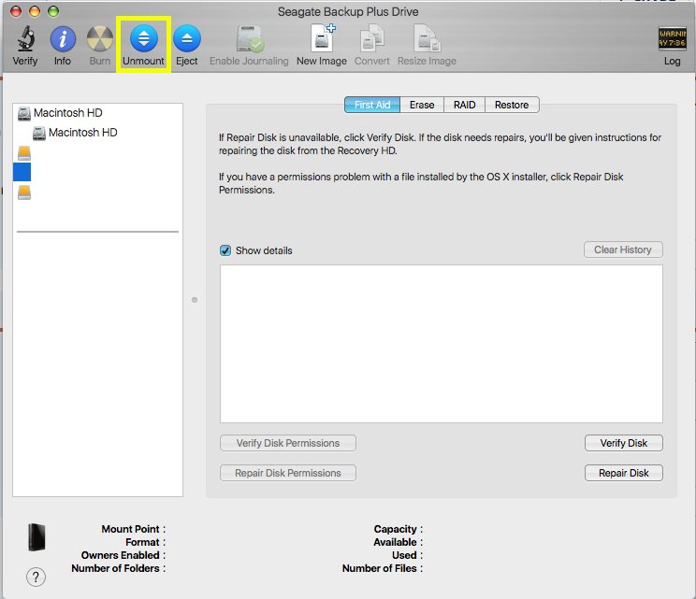
Task: Toggle the Show details checkbox
Action: pyautogui.click(x=225, y=250)
